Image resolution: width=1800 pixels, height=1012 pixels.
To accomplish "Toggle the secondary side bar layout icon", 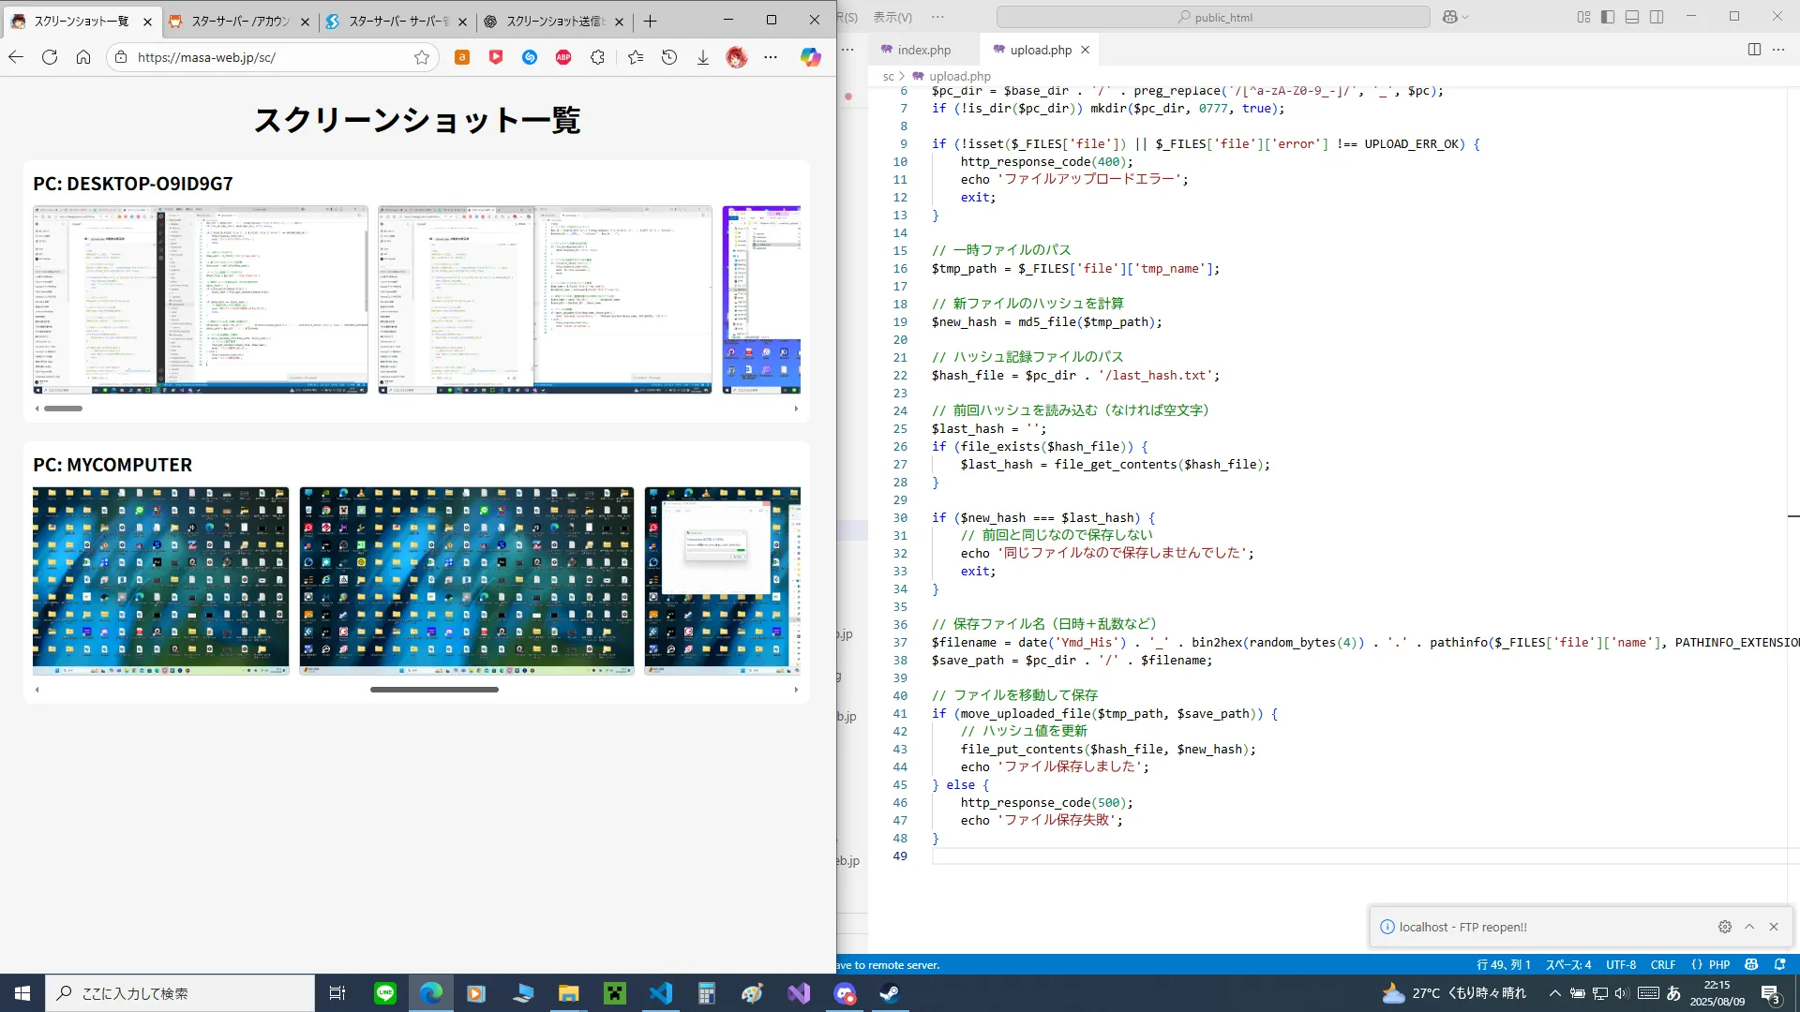I will (1657, 17).
